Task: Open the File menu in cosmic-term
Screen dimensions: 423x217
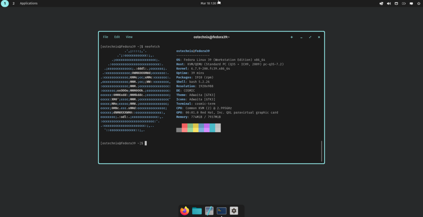Action: 105,36
